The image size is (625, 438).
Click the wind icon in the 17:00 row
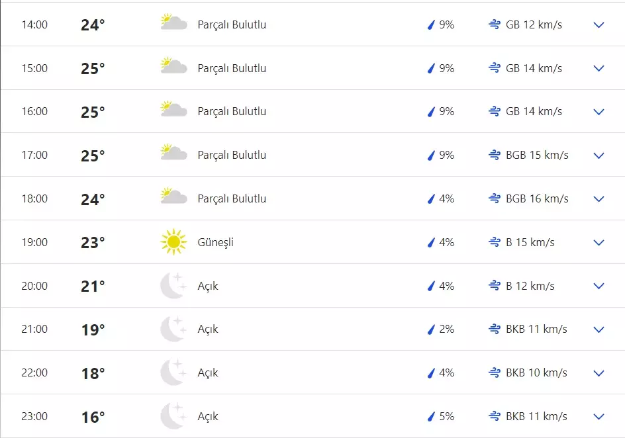[494, 155]
